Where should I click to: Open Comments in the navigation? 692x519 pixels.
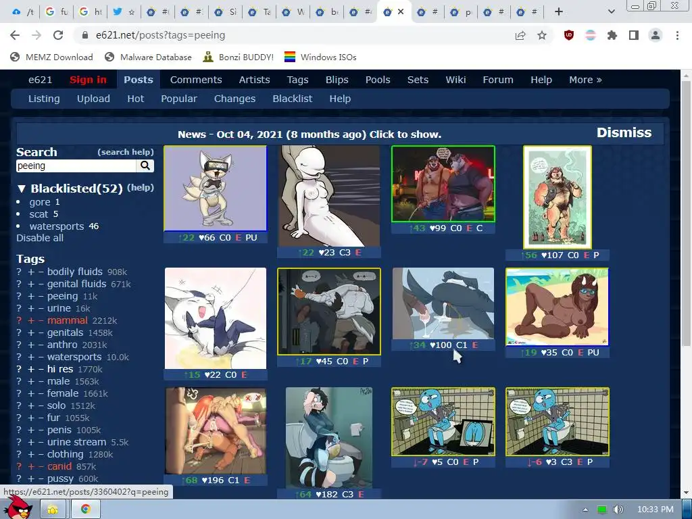coord(196,80)
